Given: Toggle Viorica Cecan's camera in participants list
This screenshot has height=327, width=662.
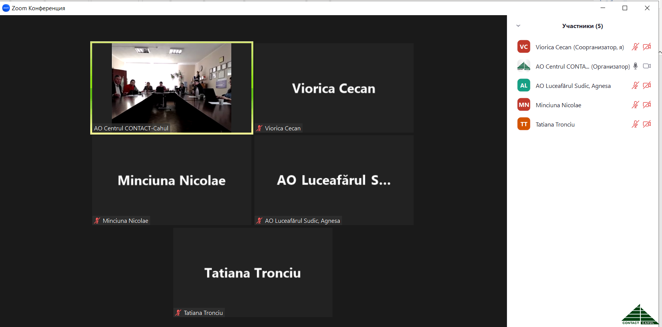Looking at the screenshot, I should point(647,47).
